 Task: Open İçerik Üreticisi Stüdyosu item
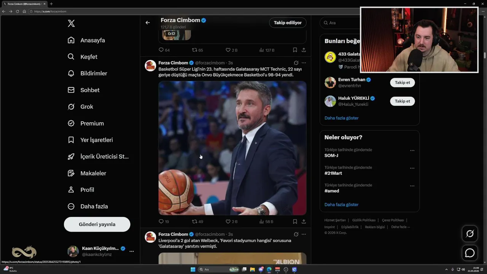tap(98, 156)
